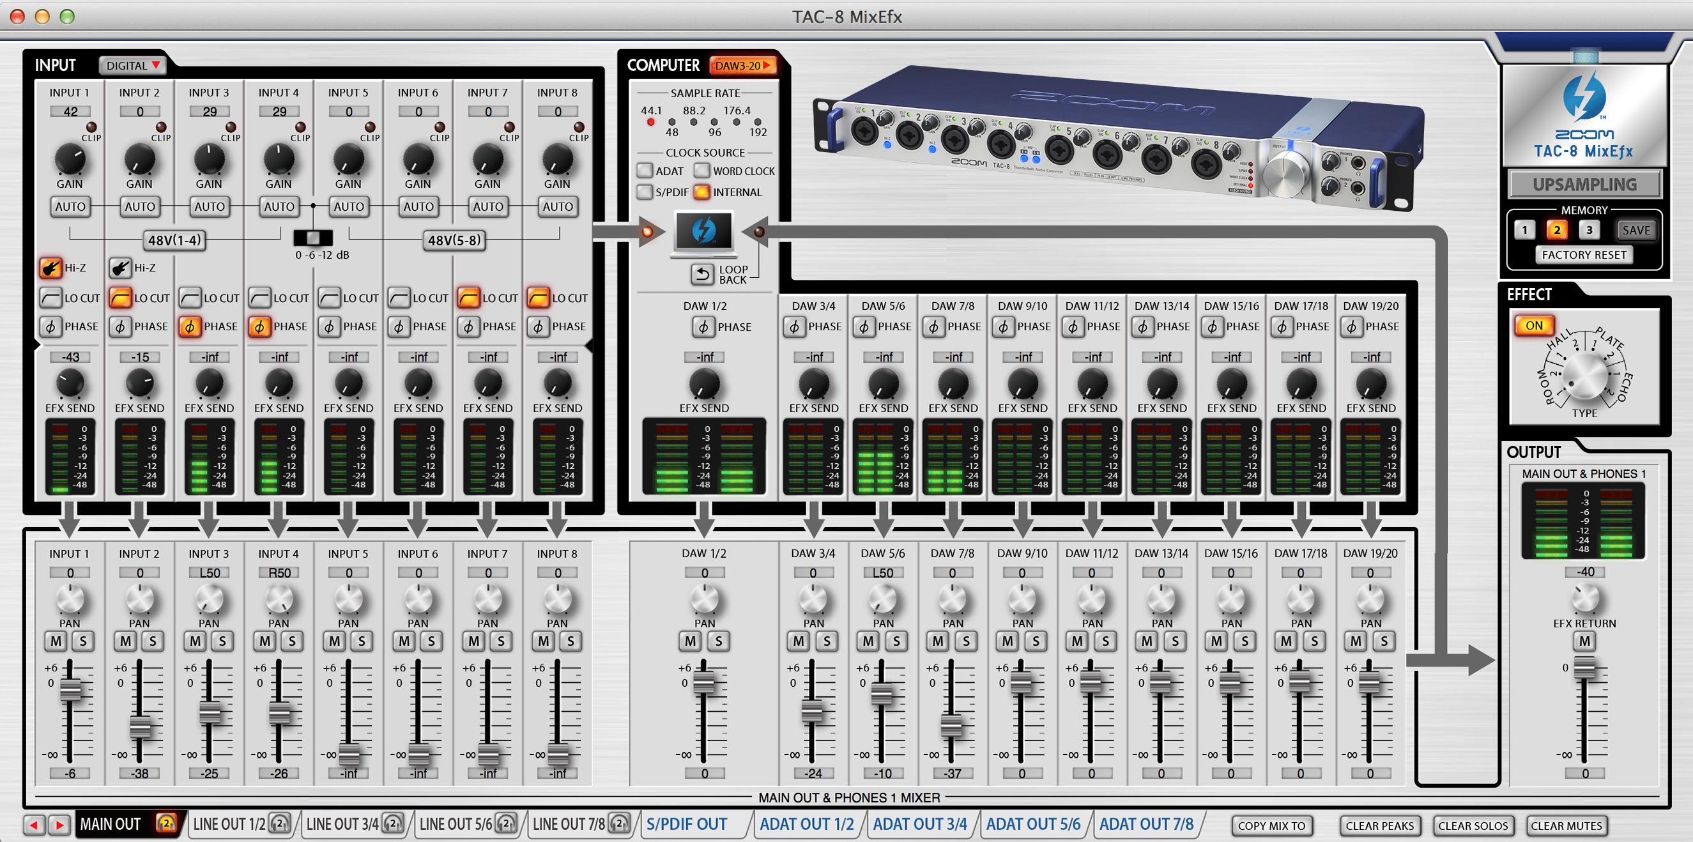Toggle the Input 1 Hi-Z guitar icon
The height and width of the screenshot is (842, 1693).
tap(50, 268)
